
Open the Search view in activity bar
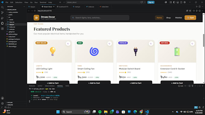(2, 7)
